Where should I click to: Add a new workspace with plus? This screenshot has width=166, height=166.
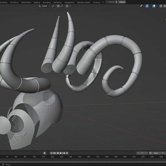[103, 2]
